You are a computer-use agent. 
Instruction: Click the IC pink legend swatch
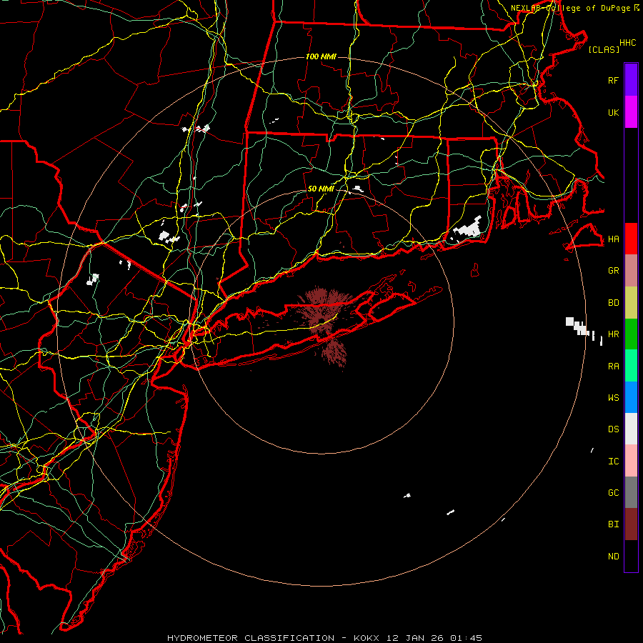631,461
